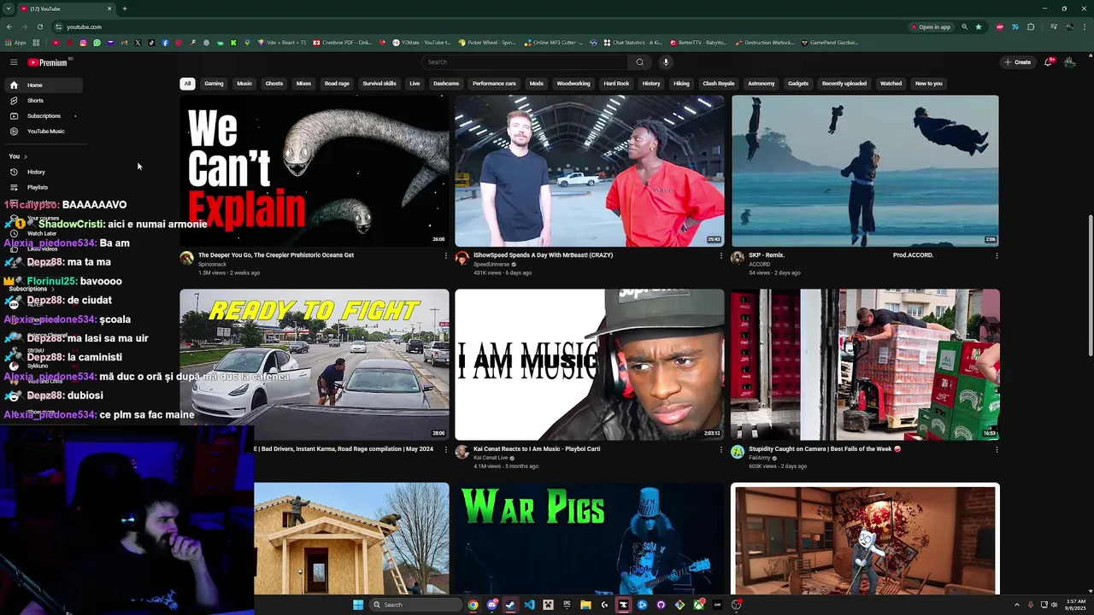
Task: Expand Subscriptions section in sidebar
Action: [x=53, y=289]
